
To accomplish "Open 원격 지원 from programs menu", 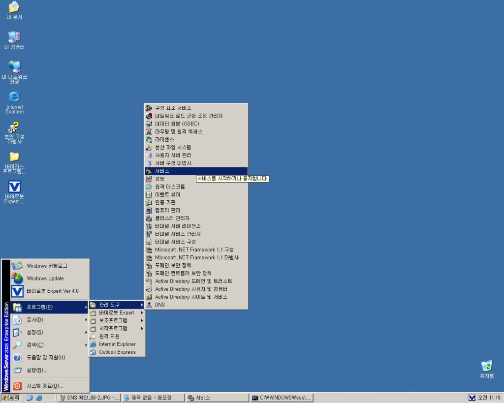I will 117,336.
